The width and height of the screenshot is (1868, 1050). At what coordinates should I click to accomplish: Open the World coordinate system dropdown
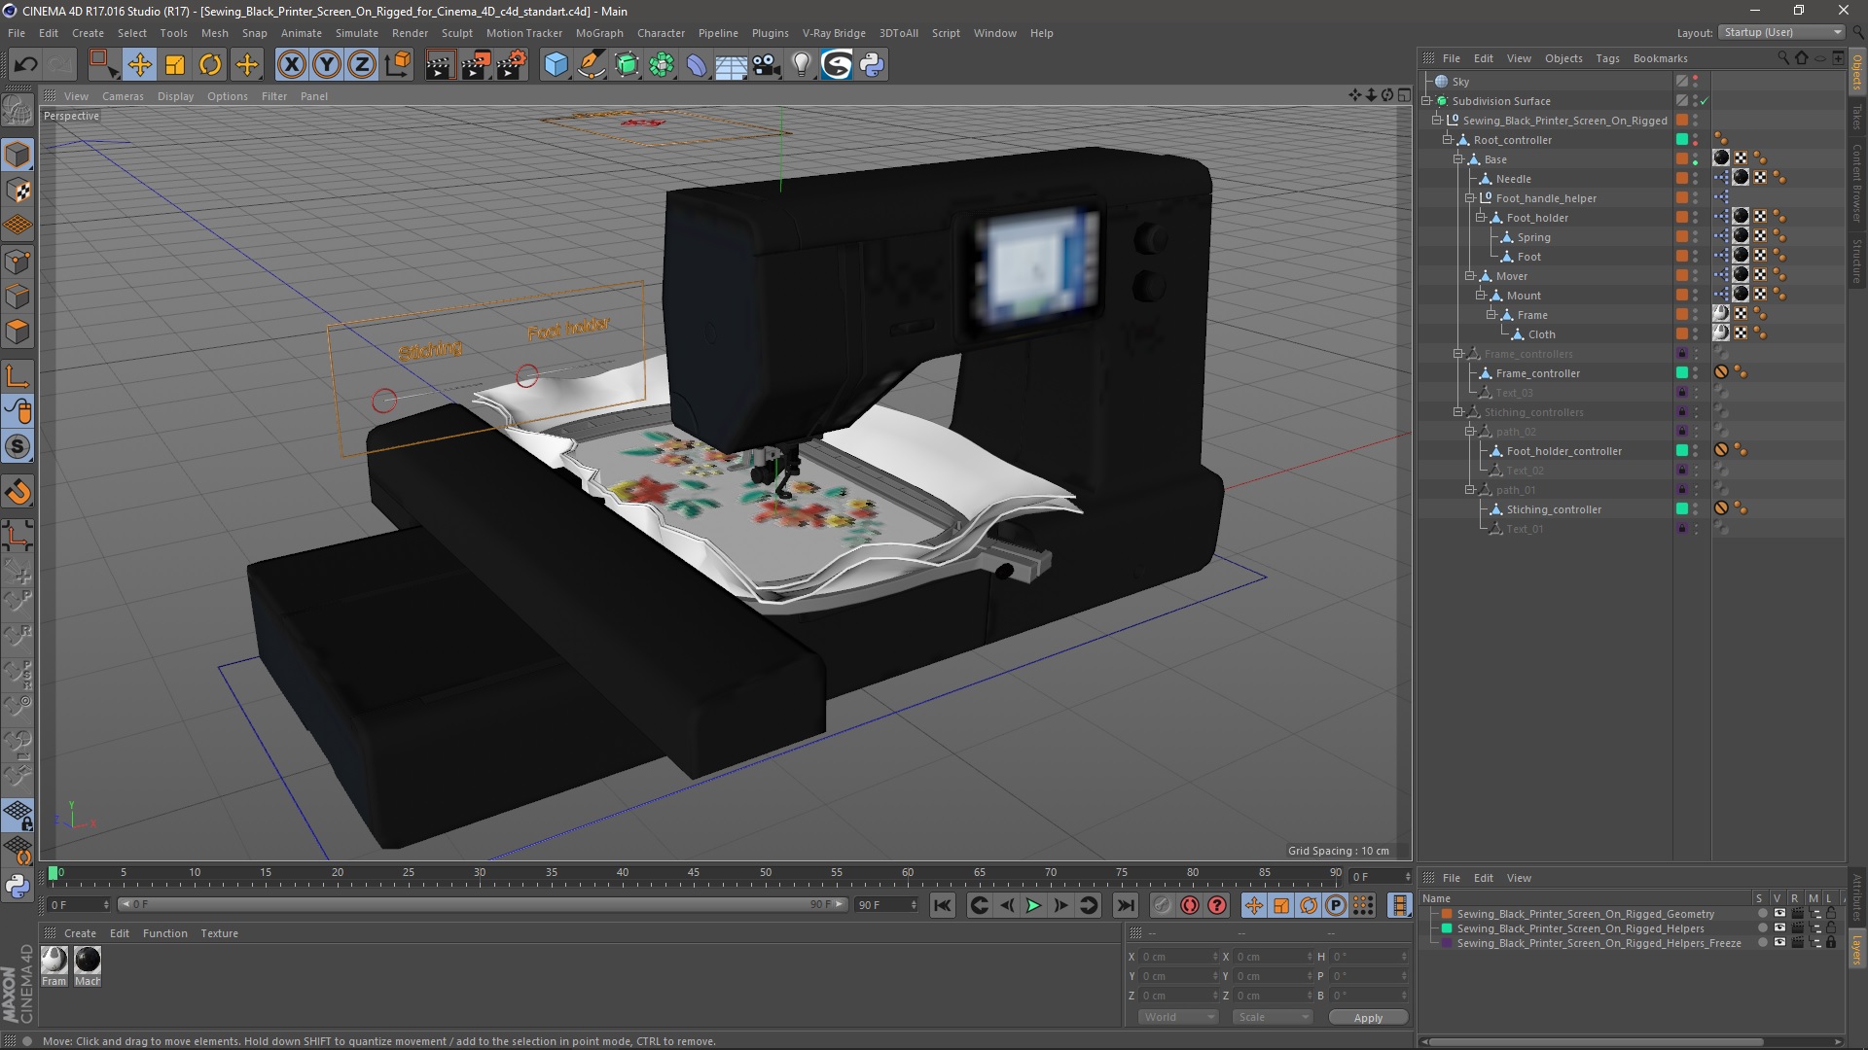[x=1178, y=1017]
